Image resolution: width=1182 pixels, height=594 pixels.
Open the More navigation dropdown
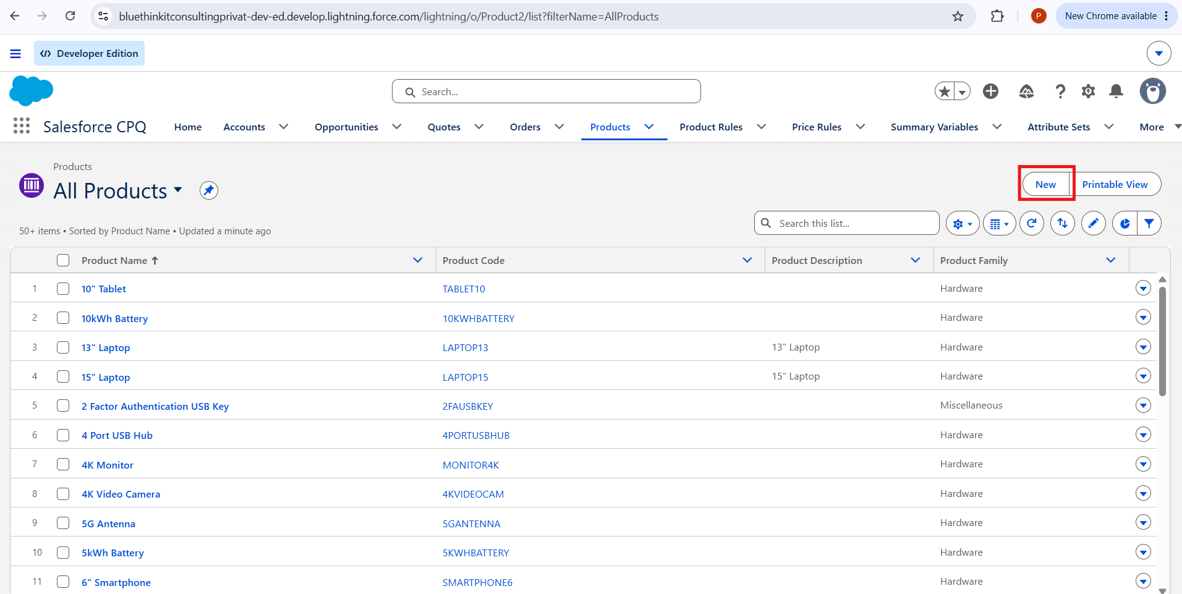coord(1160,127)
